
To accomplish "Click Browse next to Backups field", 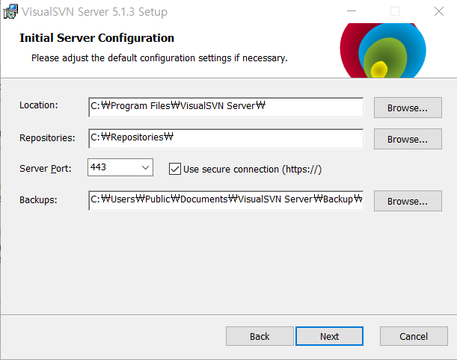I will [408, 201].
